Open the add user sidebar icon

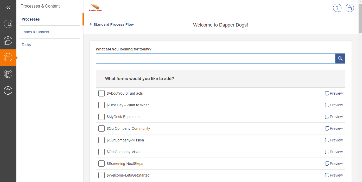click(8, 41)
